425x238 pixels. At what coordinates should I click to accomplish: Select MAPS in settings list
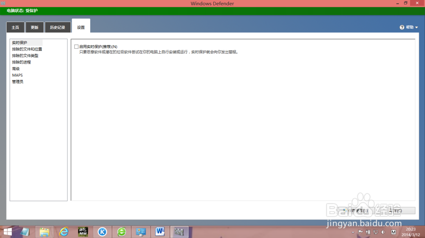[x=17, y=75]
